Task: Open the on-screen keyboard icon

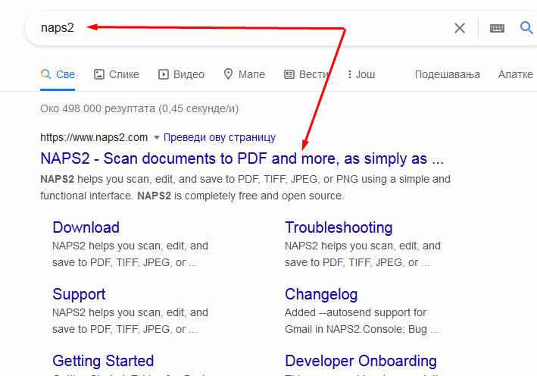Action: (497, 28)
